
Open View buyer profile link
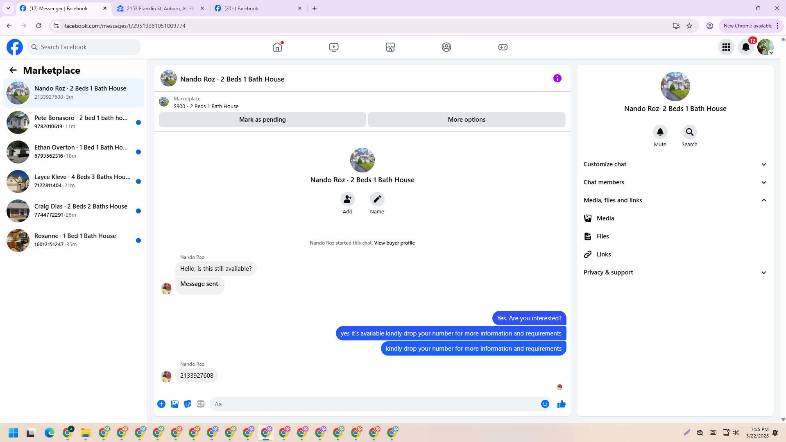coord(394,243)
